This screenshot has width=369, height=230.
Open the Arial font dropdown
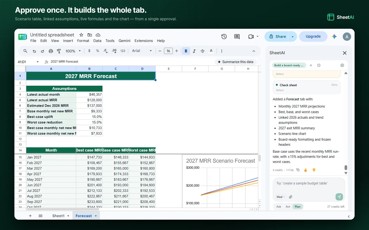pyautogui.click(x=142, y=51)
